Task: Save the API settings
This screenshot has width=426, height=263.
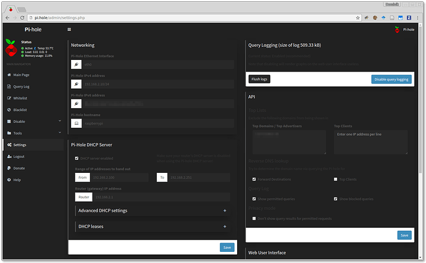Action: [x=404, y=235]
